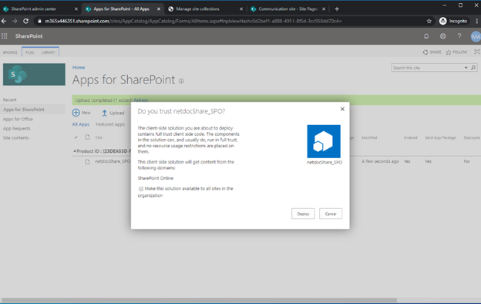Open Apps for Office in left navigation
Screen dimensions: 481x304
coord(18,119)
